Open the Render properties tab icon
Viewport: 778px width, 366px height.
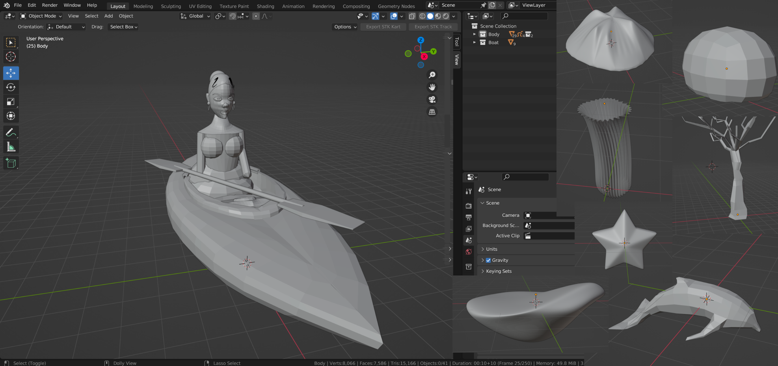469,206
